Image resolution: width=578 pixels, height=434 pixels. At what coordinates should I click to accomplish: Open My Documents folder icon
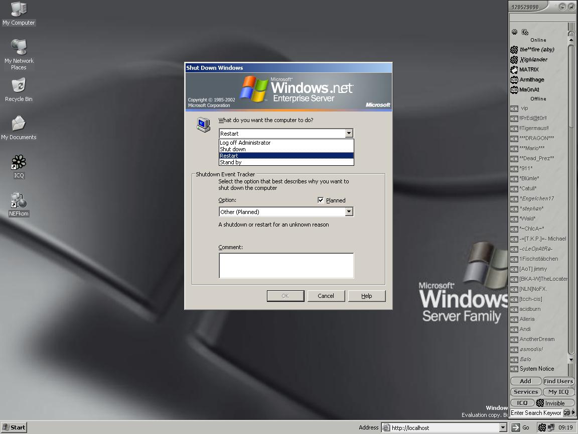pyautogui.click(x=19, y=124)
